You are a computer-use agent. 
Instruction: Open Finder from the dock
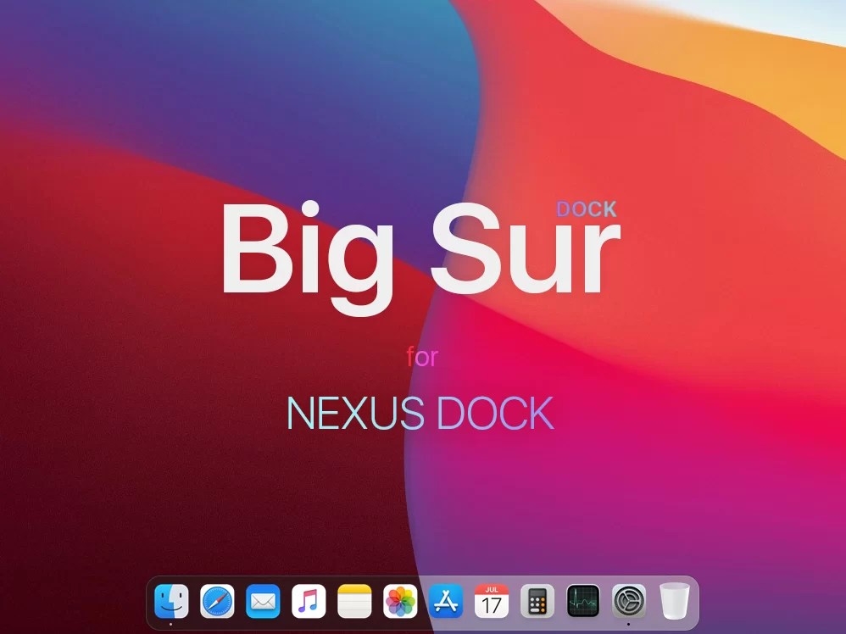tap(171, 601)
